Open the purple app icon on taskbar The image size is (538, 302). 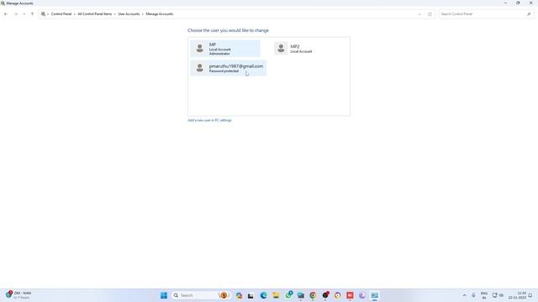coord(362,295)
